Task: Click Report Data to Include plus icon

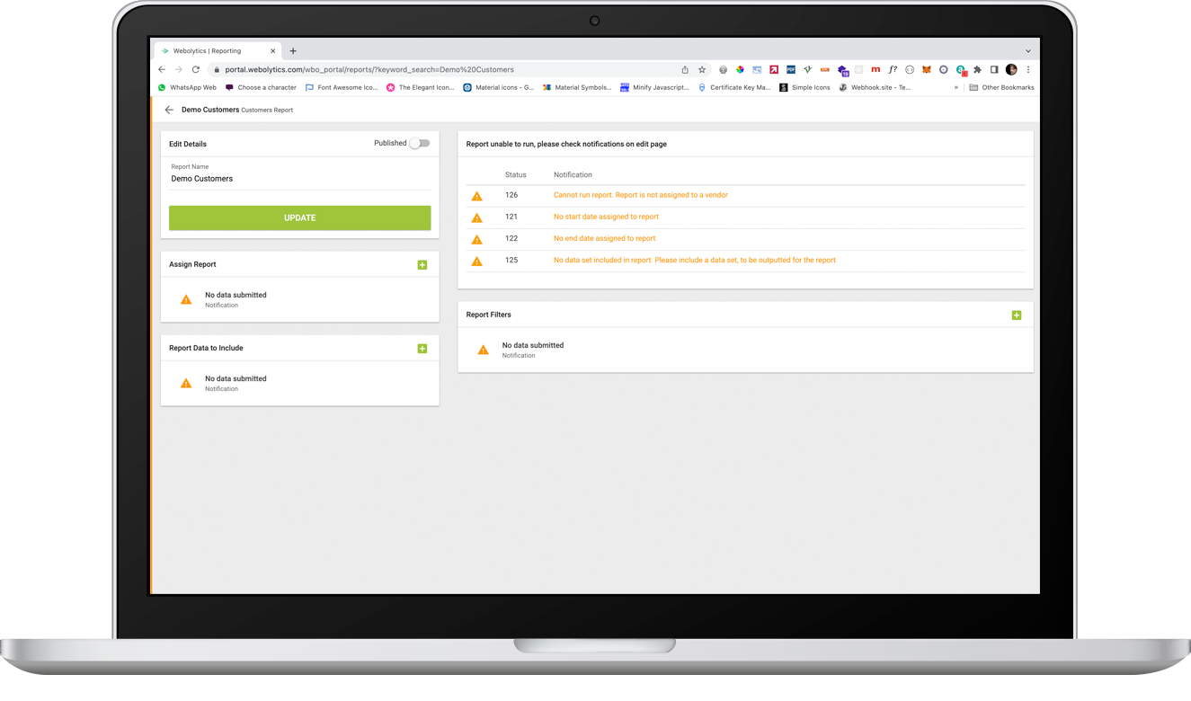Action: 422,349
